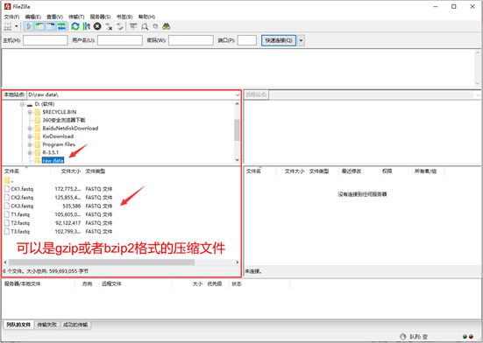Click the queue status icon in status bar
The height and width of the screenshot is (343, 483).
(403, 337)
